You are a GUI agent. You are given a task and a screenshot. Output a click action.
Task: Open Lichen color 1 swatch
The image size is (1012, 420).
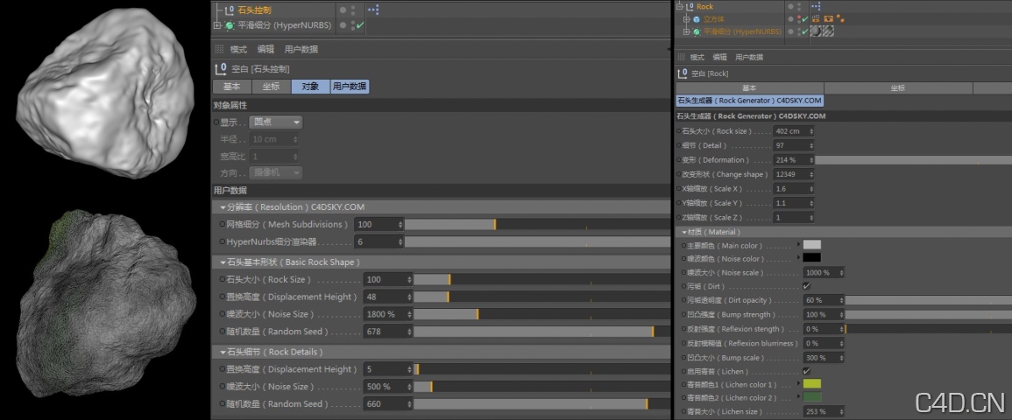812,384
